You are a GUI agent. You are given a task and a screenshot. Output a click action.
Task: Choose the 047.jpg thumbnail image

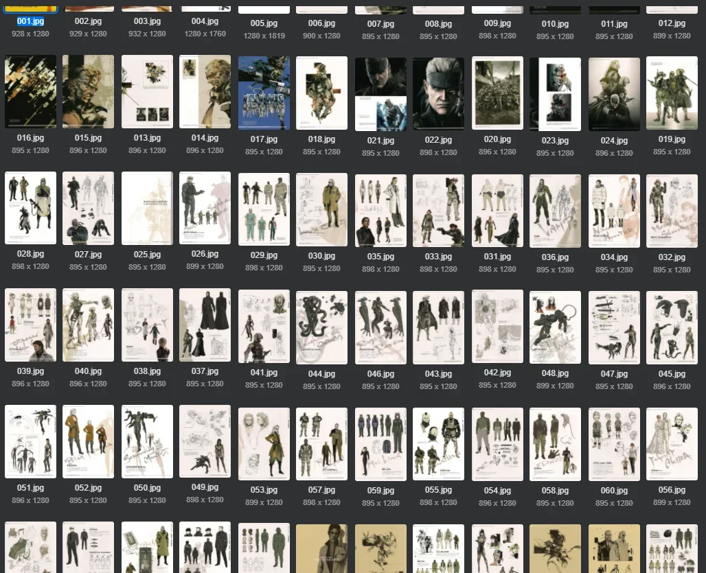tap(614, 327)
